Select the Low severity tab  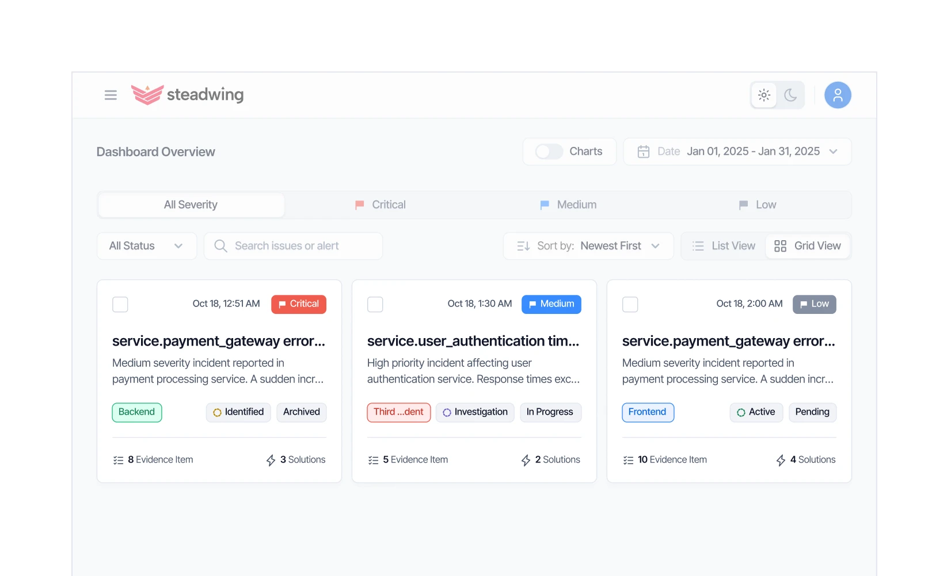pyautogui.click(x=758, y=205)
